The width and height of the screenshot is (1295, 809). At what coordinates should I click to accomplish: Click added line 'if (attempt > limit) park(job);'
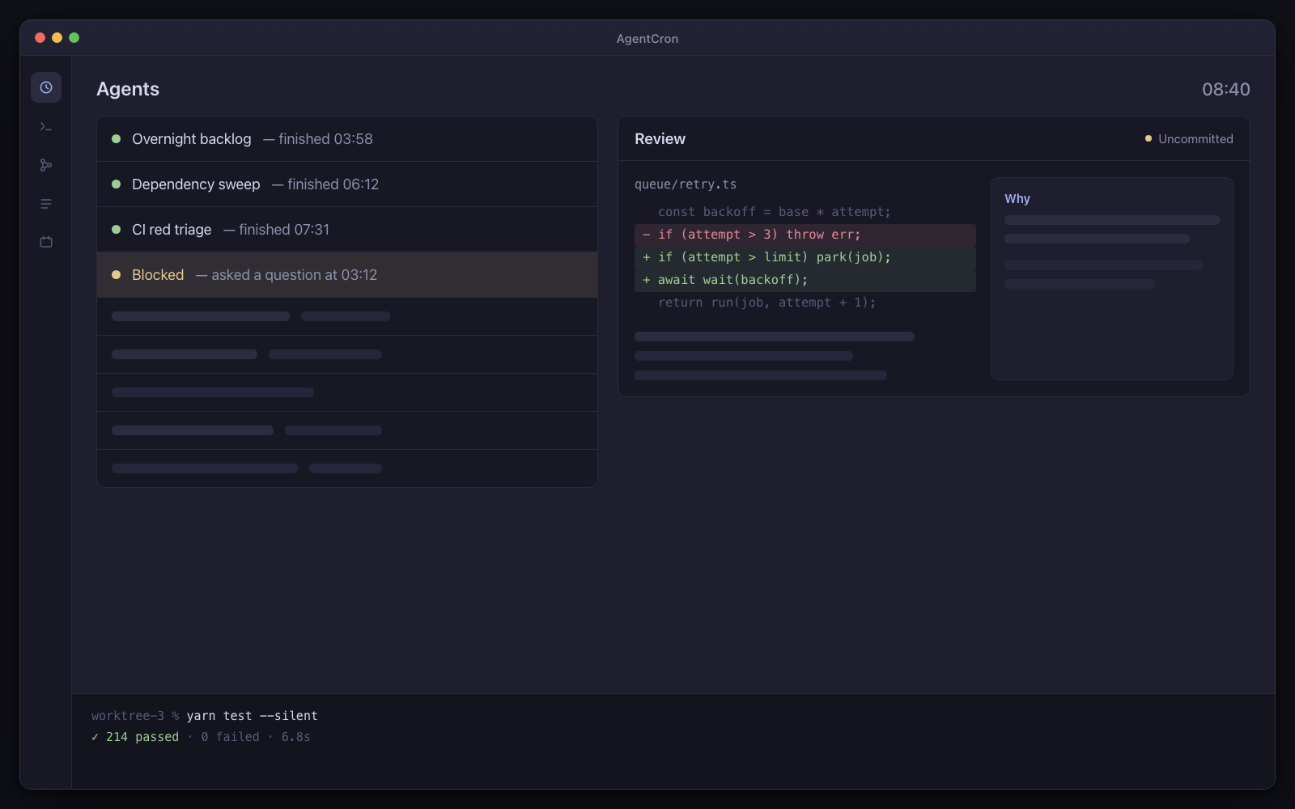(805, 257)
